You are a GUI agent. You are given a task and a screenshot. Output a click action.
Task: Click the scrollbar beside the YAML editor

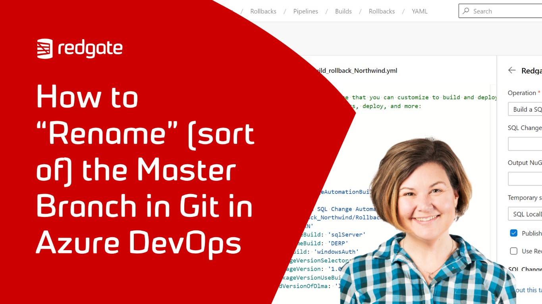pos(494,158)
